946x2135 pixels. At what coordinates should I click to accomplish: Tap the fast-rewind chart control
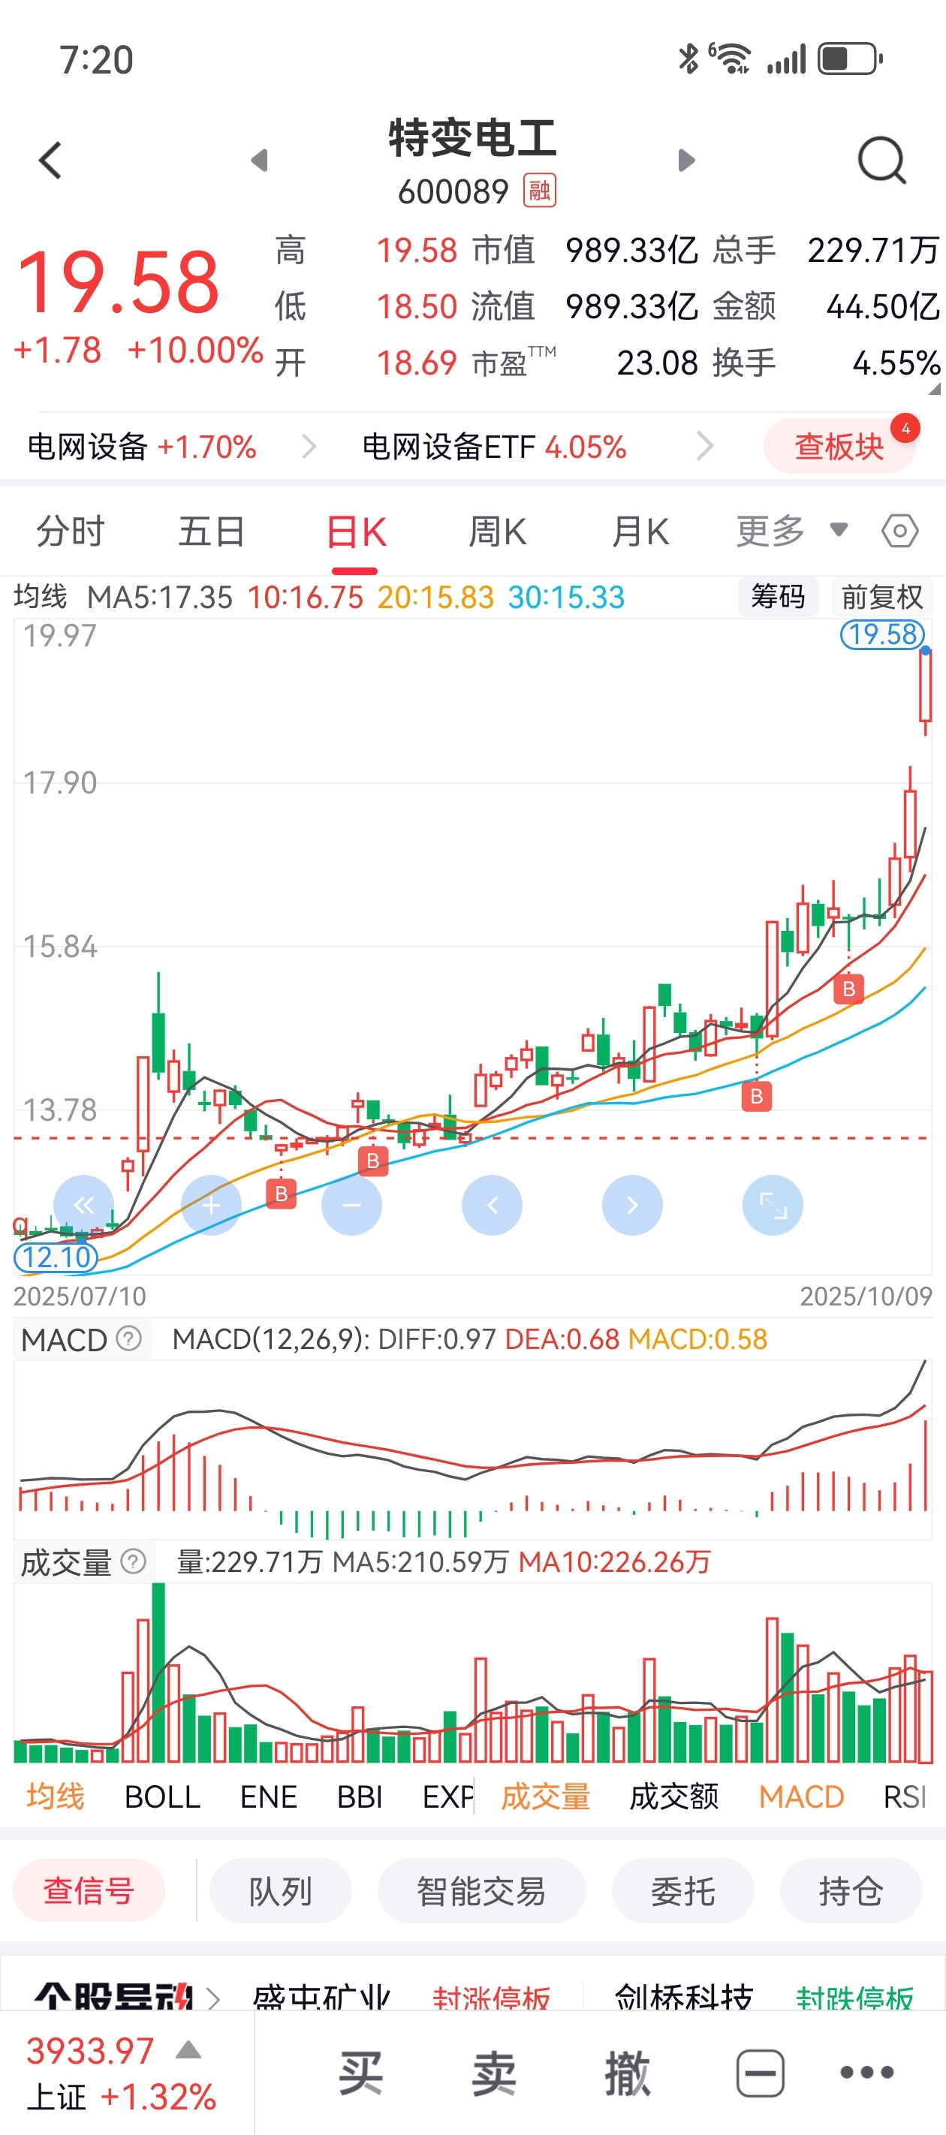point(84,1205)
